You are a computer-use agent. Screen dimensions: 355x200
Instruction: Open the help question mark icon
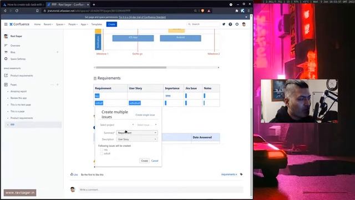(x=230, y=24)
